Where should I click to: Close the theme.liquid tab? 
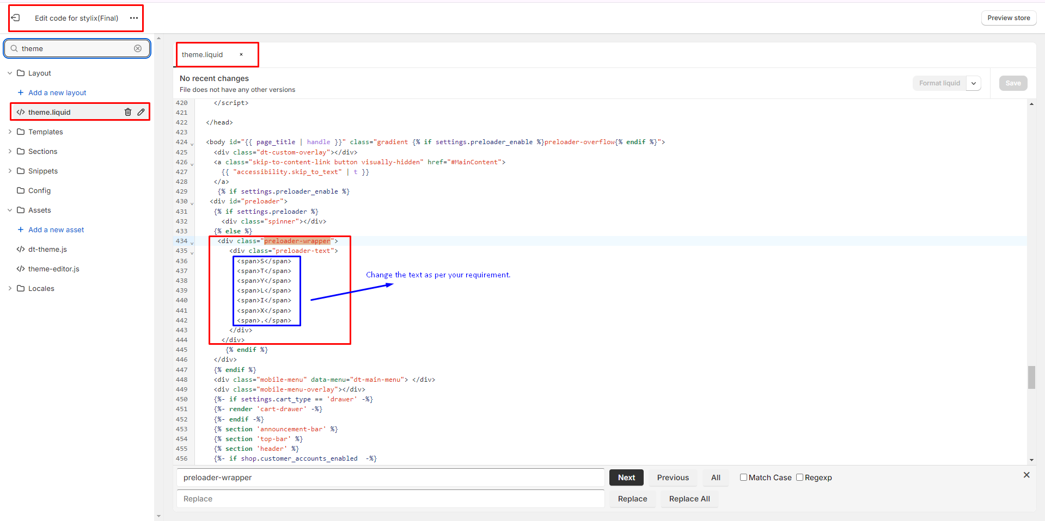[x=241, y=54]
